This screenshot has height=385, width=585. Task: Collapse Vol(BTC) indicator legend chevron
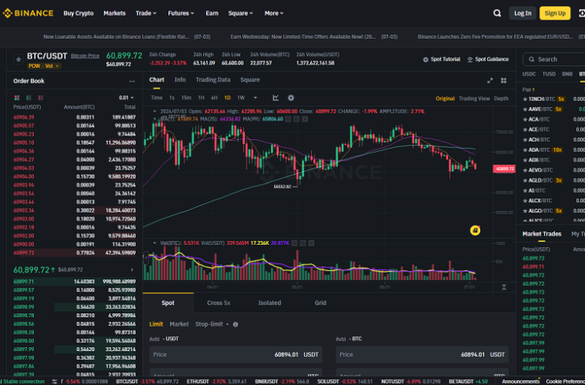(155, 243)
